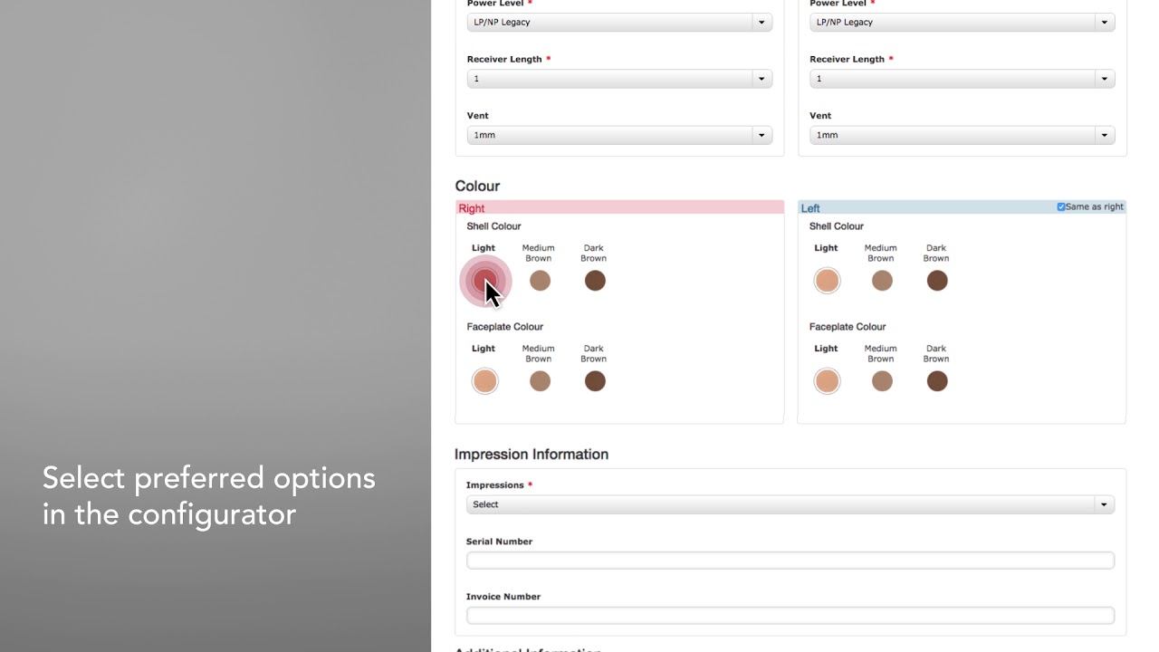
Task: Toggle the Same as right checkbox
Action: [1061, 206]
